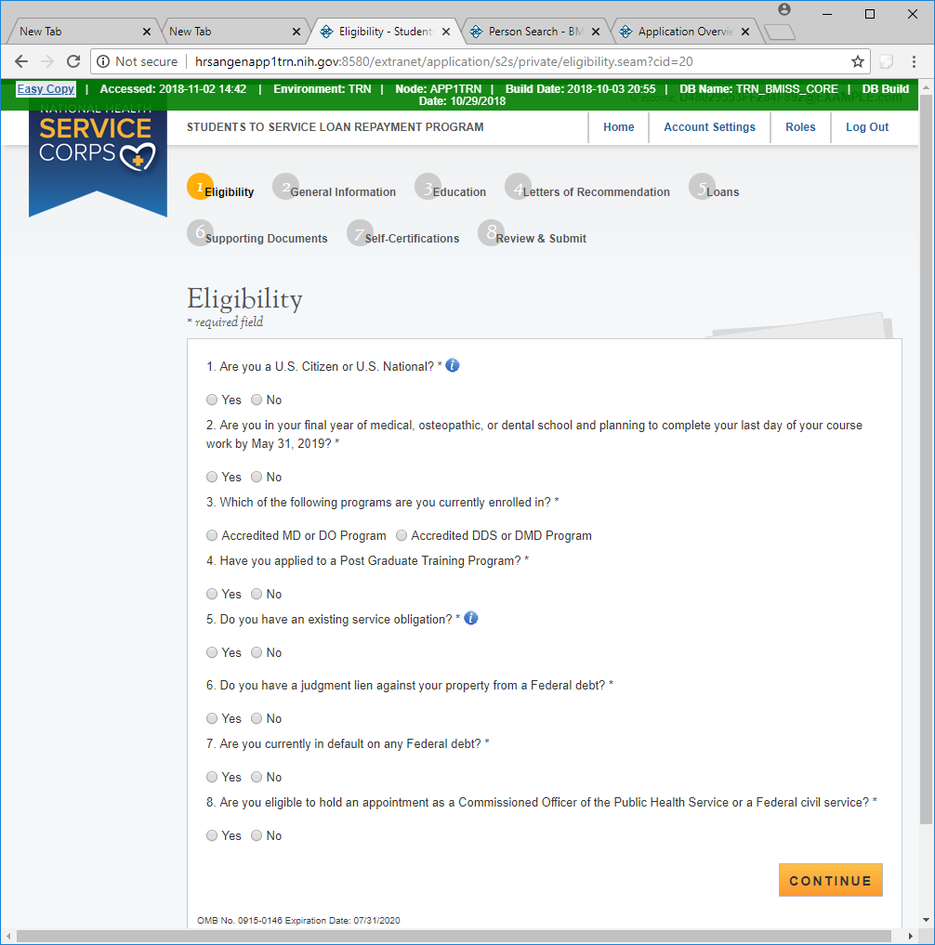This screenshot has width=935, height=945.
Task: Open Account Settings
Action: (709, 127)
